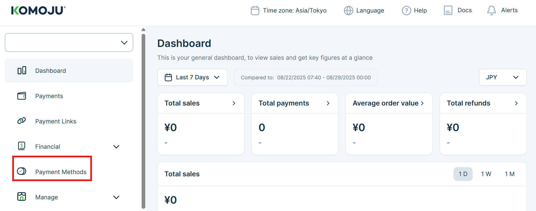Screen dimensions: 536x211
Task: Open the Help question mark icon
Action: click(x=406, y=11)
